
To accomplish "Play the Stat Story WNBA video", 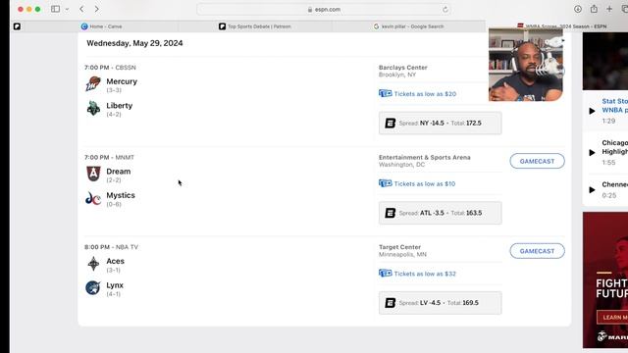I will point(592,111).
